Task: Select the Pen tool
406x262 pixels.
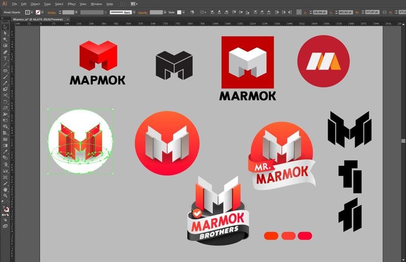Action: tap(6, 52)
